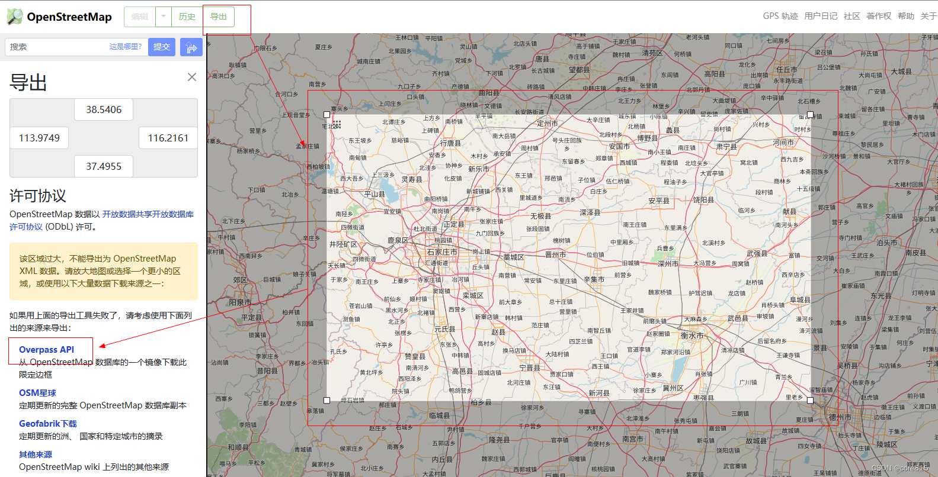The image size is (938, 477).
Task: Click the 安国市 label on the map
Action: (x=619, y=146)
